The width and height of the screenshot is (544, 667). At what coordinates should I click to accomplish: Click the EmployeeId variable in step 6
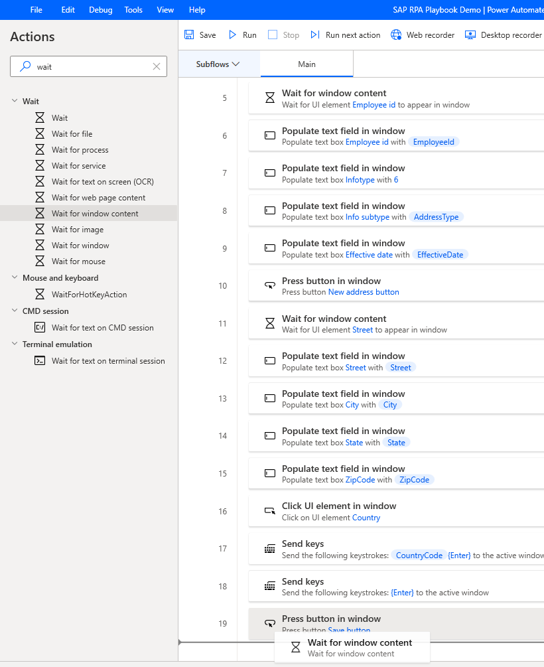433,142
